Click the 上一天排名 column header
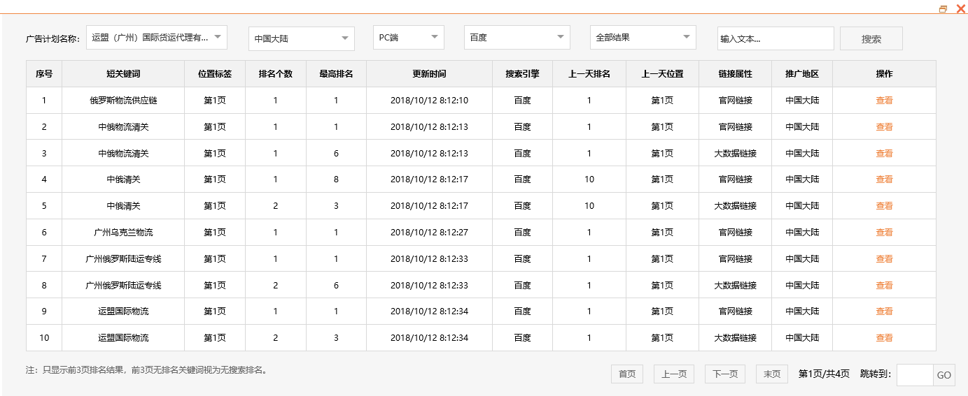Viewport: 968px width, 396px height. (x=589, y=74)
